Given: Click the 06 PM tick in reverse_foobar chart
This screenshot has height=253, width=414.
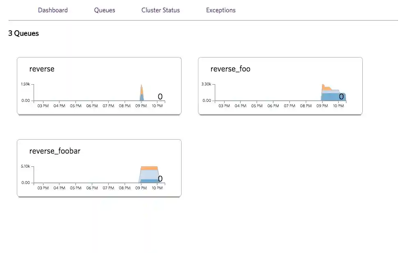Looking at the screenshot, I should pos(92,188).
